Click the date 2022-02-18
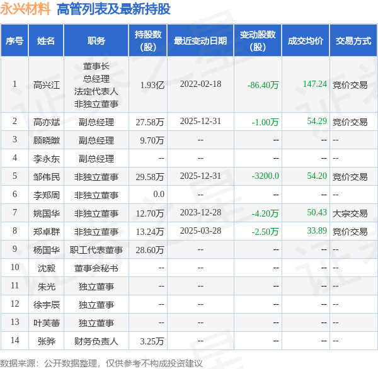Viewport: 378px width, 369px height. coord(200,84)
